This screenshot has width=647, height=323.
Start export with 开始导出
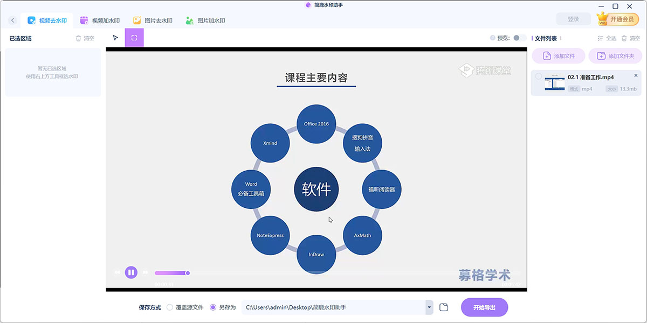484,307
